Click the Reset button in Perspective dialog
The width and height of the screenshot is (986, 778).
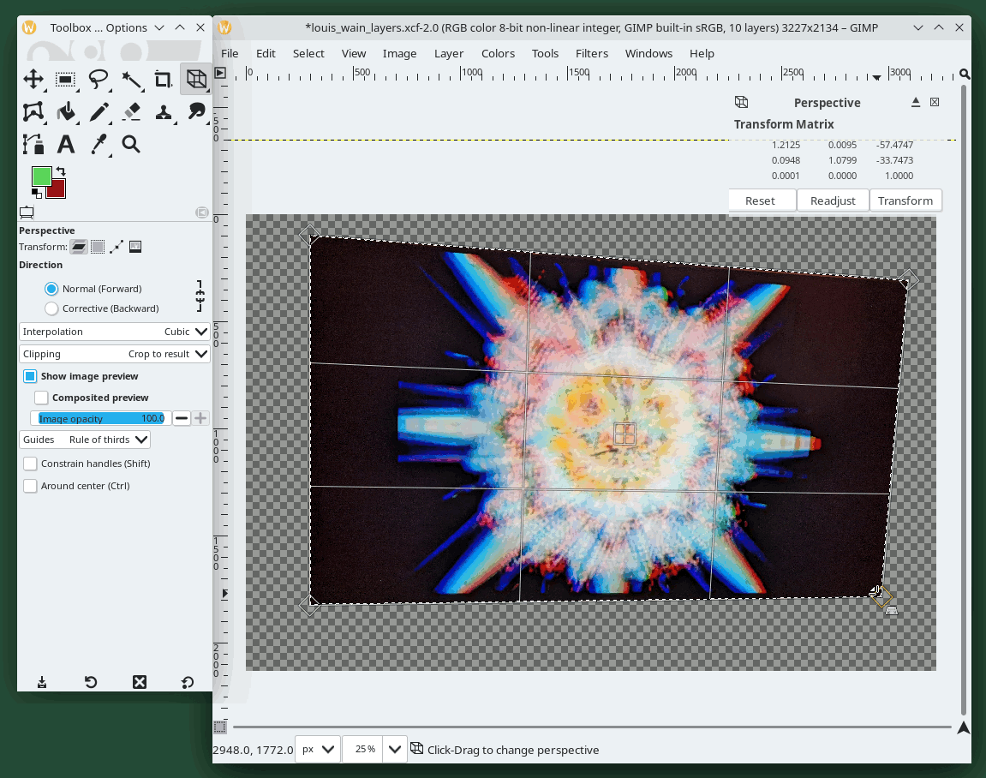point(760,200)
